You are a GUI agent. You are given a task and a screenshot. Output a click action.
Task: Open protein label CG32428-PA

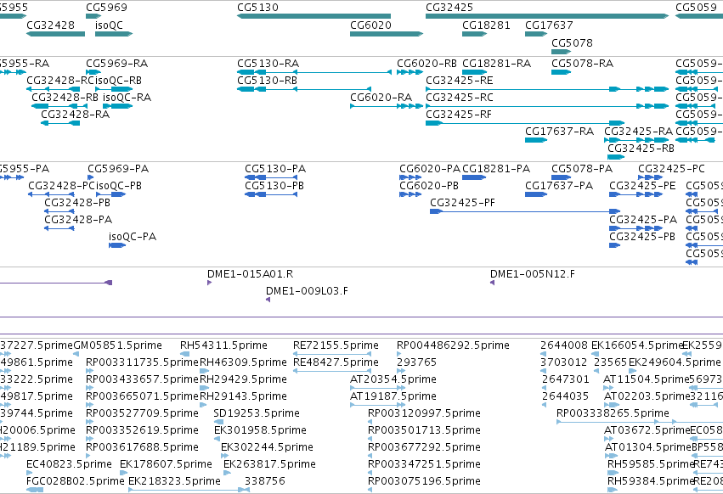(78, 220)
